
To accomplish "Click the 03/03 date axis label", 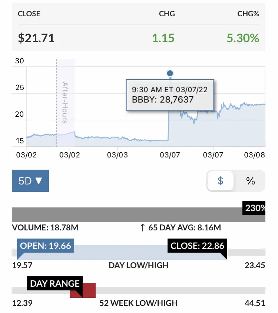I will click(118, 155).
